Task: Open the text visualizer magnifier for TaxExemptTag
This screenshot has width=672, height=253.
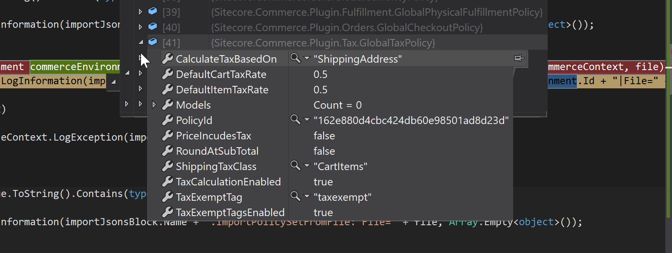Action: tap(295, 196)
